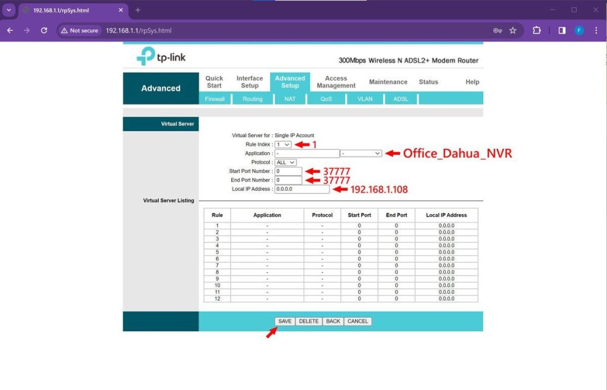607x390 pixels.
Task: Open the Access Management tab
Action: coord(336,82)
